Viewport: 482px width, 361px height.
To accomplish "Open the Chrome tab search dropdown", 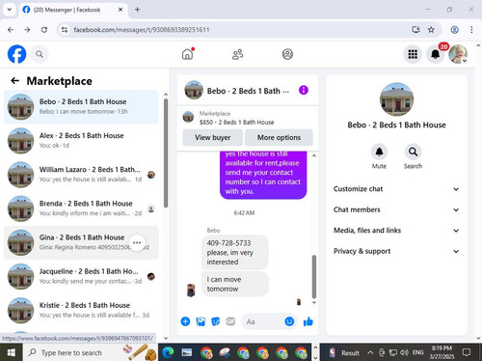I will [x=10, y=10].
